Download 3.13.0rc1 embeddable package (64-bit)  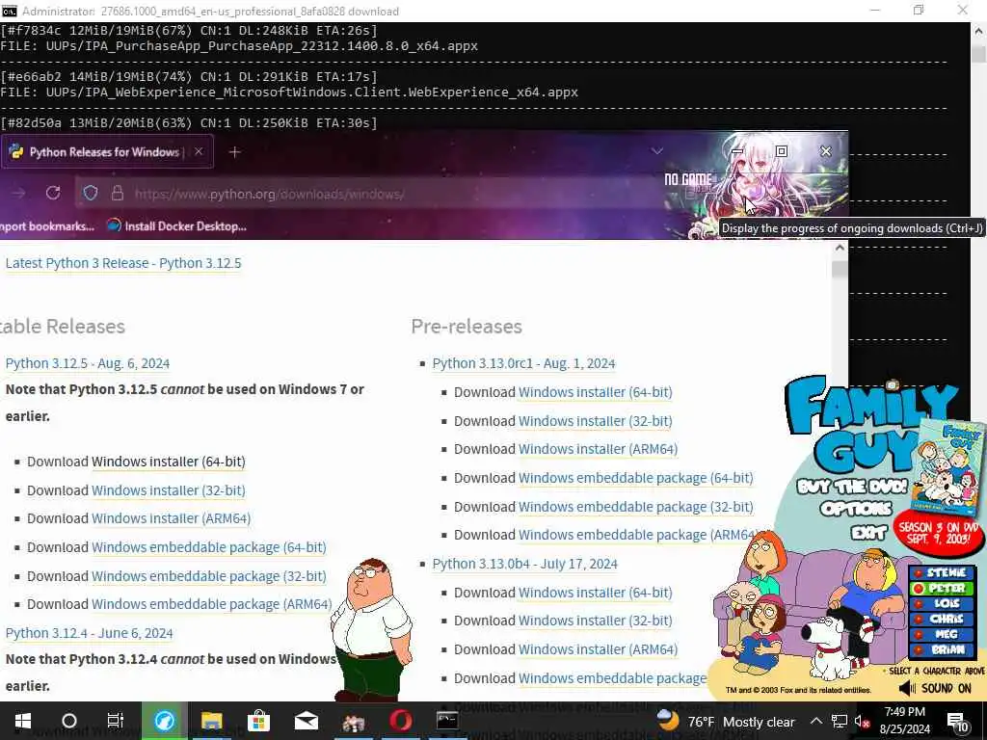[x=636, y=478]
